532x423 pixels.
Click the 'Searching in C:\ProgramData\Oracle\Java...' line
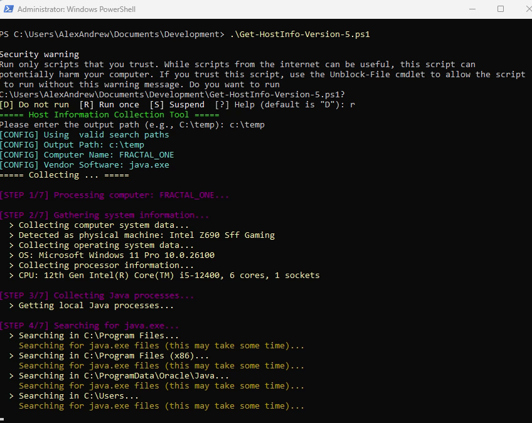tap(119, 376)
